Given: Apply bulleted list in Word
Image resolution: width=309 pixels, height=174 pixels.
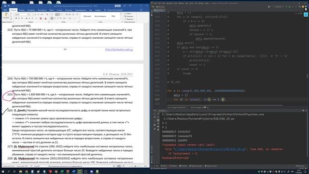Looking at the screenshot, I should (52, 14).
